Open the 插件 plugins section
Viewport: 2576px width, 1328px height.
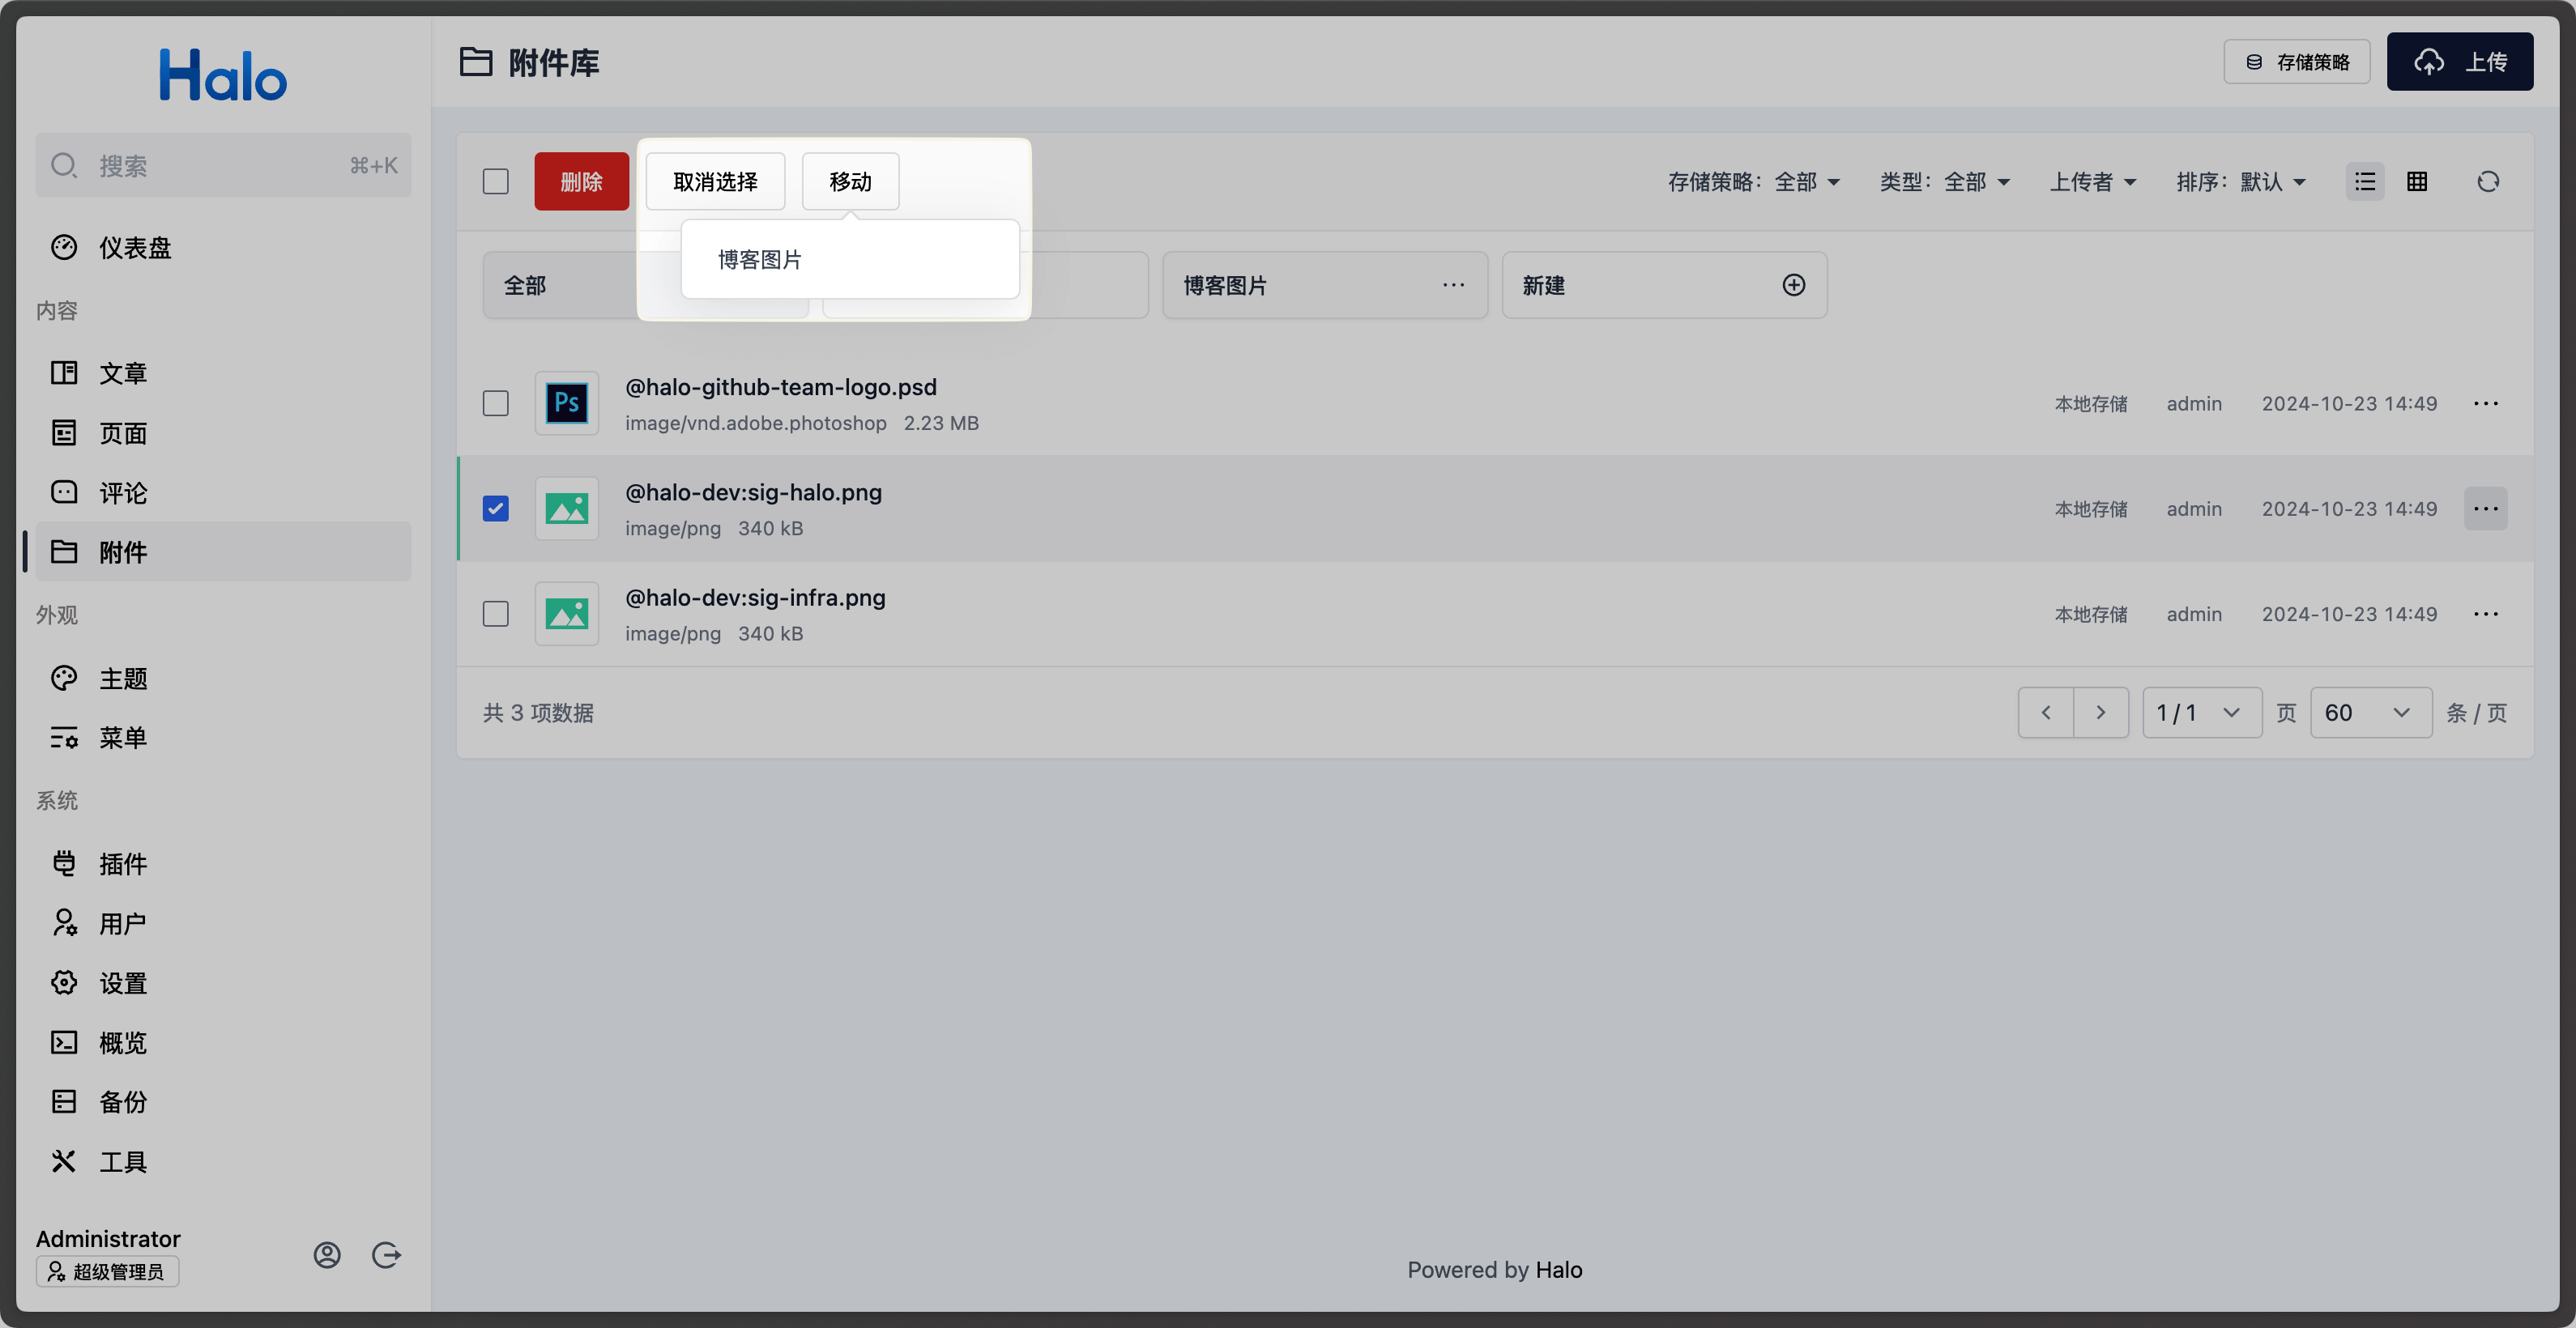[x=122, y=863]
